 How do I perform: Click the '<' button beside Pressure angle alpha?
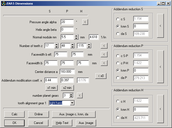[x=85, y=22]
